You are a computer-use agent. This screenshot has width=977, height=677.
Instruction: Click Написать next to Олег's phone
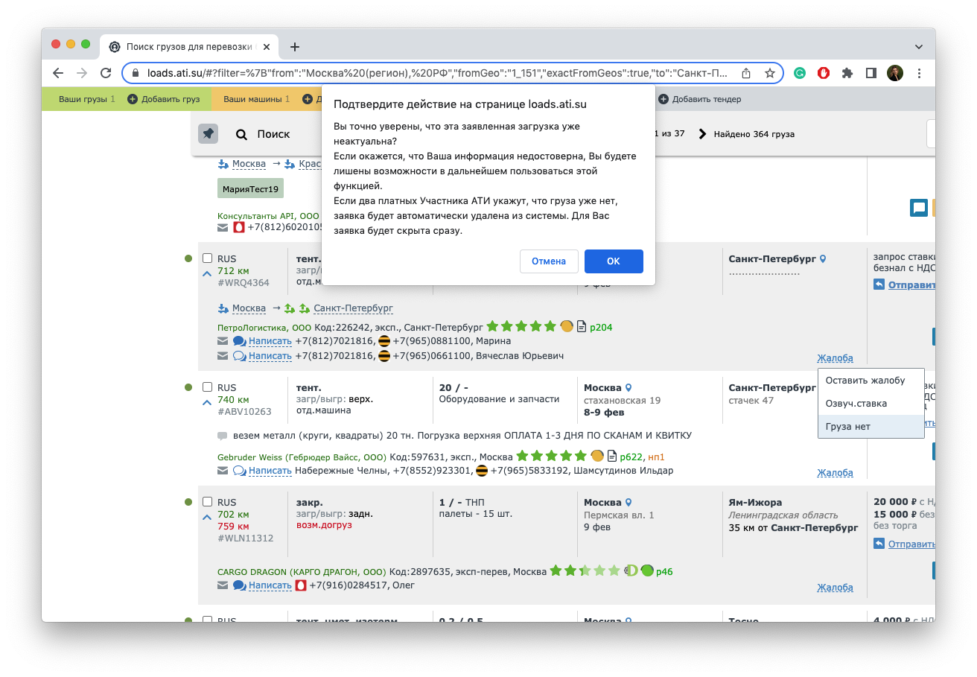(270, 585)
